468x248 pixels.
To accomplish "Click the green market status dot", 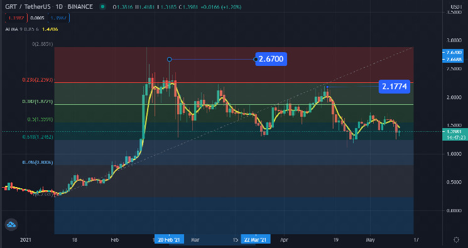I will pyautogui.click(x=102, y=7).
